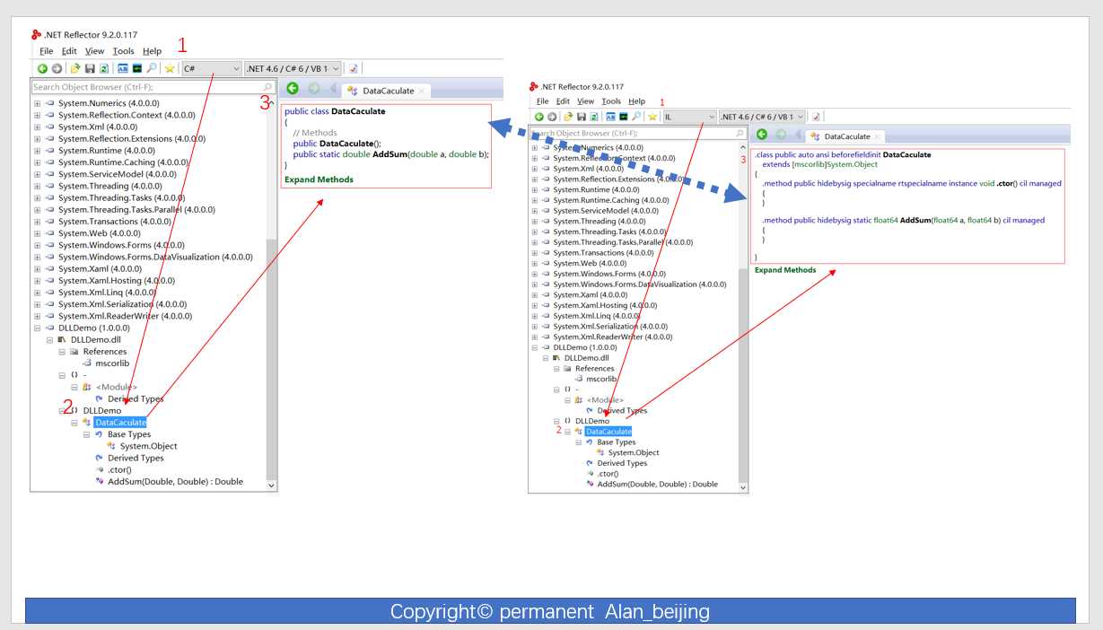Click Search Object Browser field in IL window
This screenshot has width=1103, height=630.
[x=637, y=133]
